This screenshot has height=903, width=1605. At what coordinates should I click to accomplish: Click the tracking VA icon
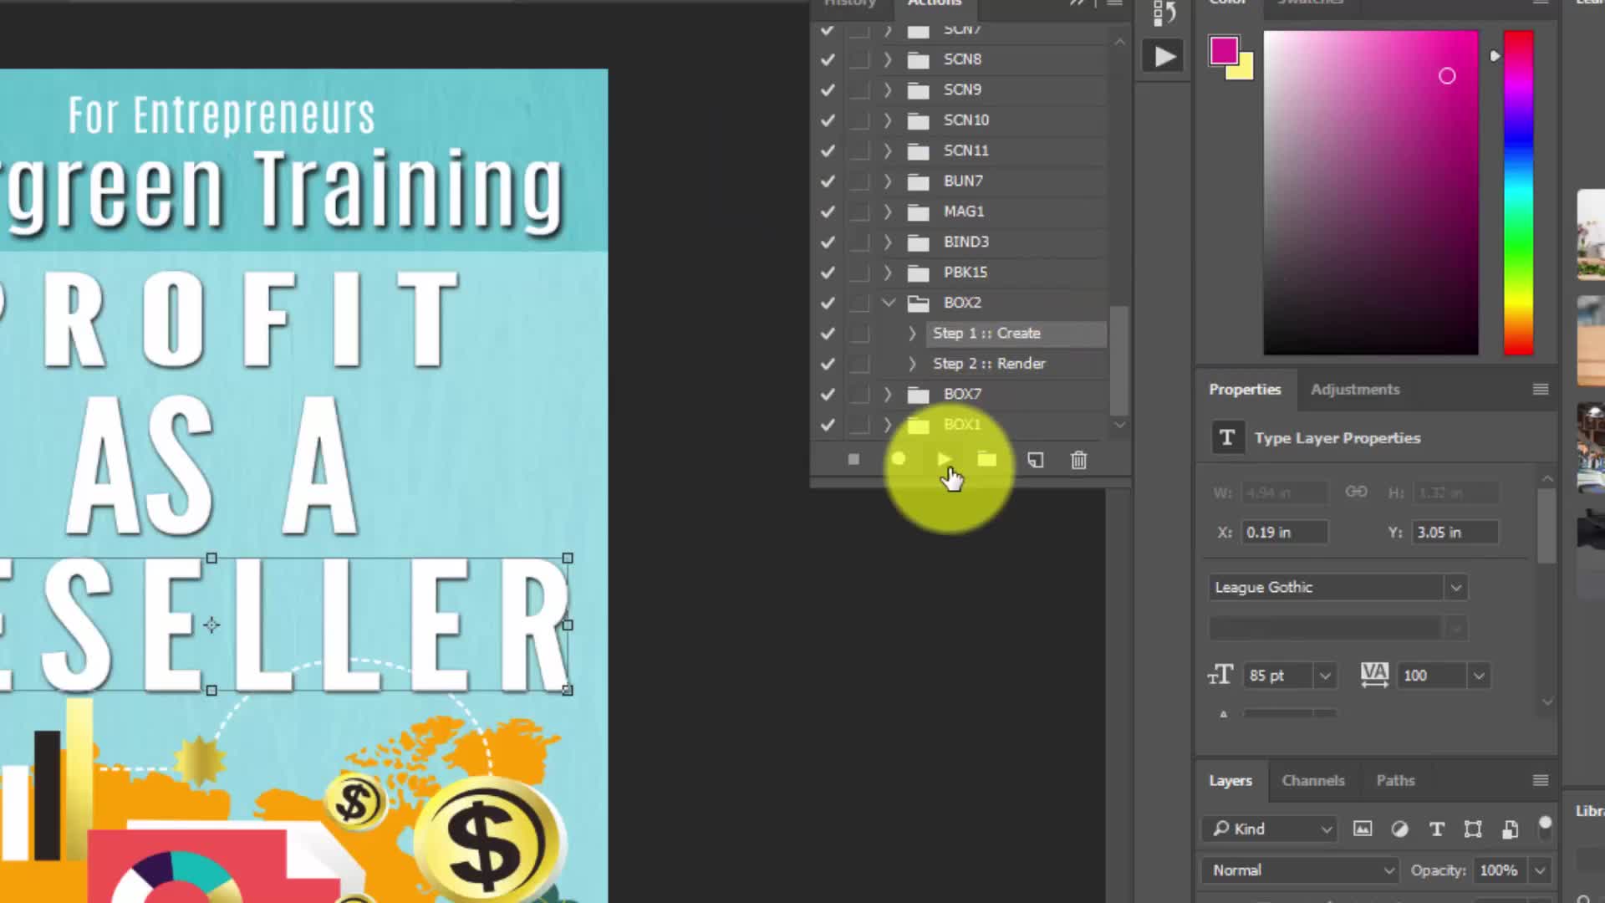coord(1374,675)
